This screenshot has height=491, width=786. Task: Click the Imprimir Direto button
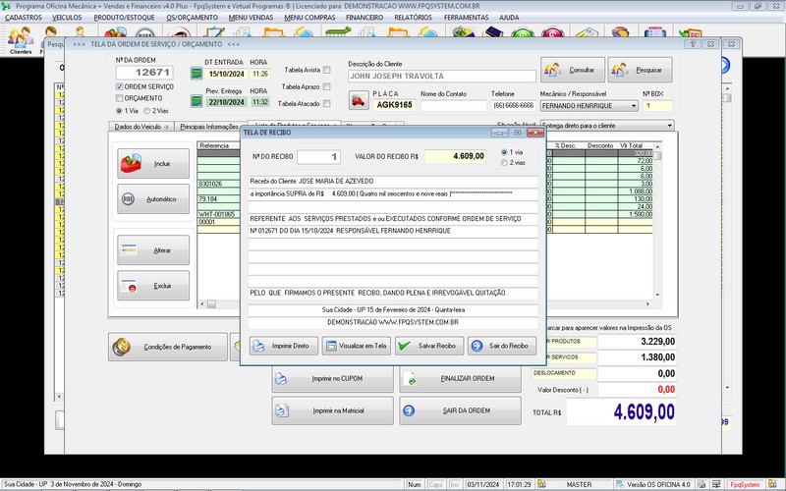click(x=283, y=346)
